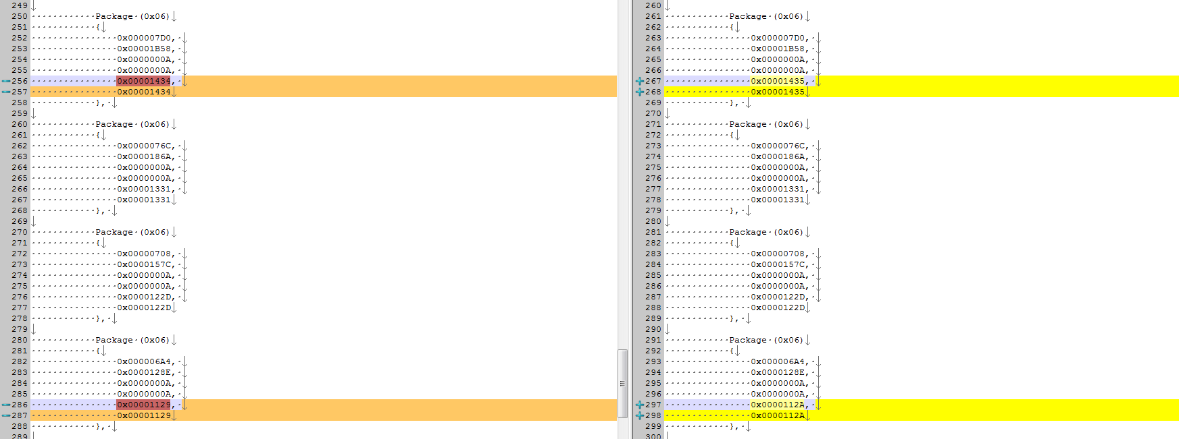Image resolution: width=1179 pixels, height=439 pixels.
Task: Click 0x0000128E on left line 283
Action: click(144, 372)
